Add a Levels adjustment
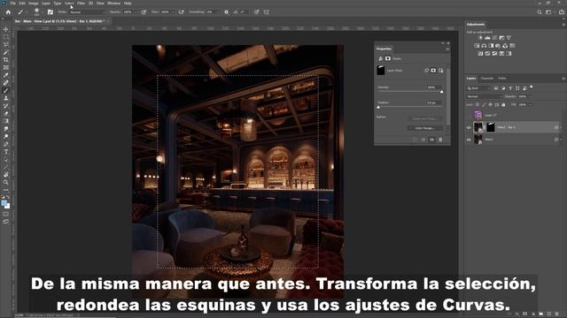 coord(487,37)
